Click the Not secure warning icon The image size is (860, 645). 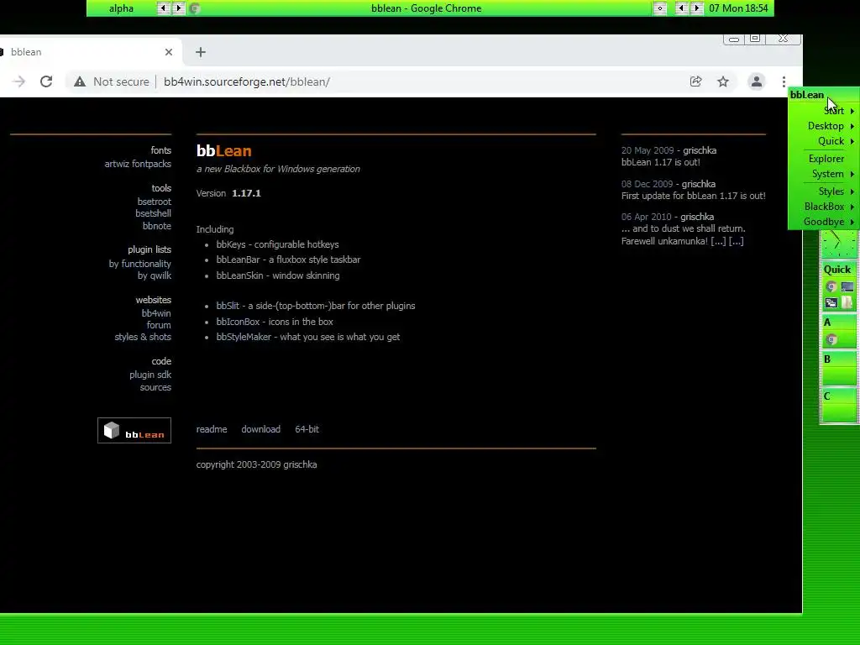(x=80, y=81)
